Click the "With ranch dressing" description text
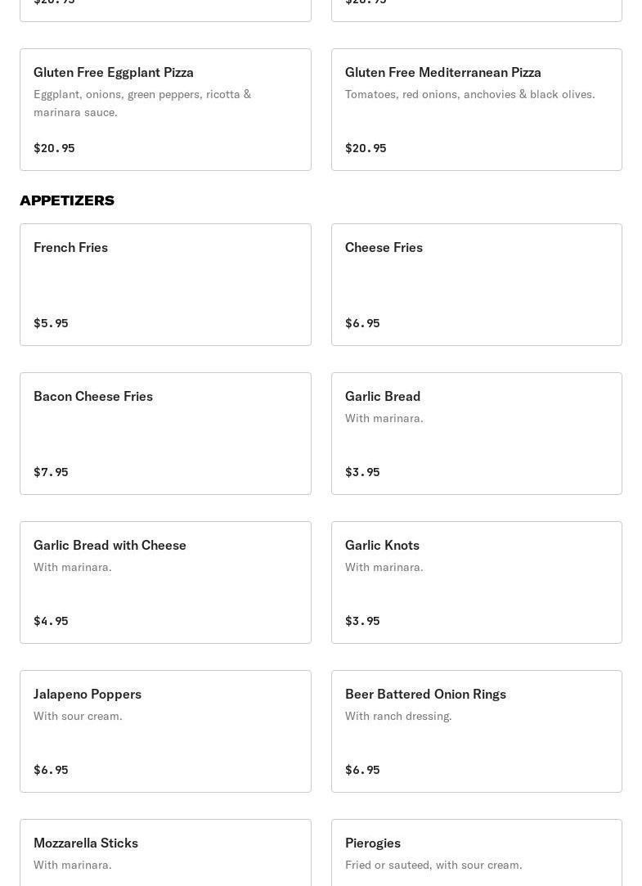 (x=398, y=716)
